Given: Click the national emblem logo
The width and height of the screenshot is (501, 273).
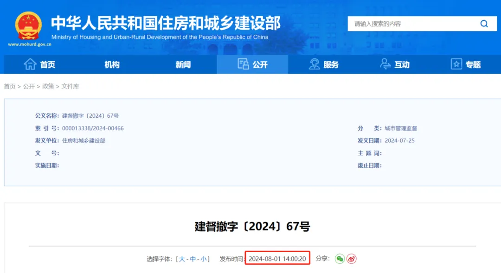Looking at the screenshot, I should tap(28, 25).
